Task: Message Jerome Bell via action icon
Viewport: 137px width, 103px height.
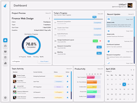Action: [x=68, y=87]
